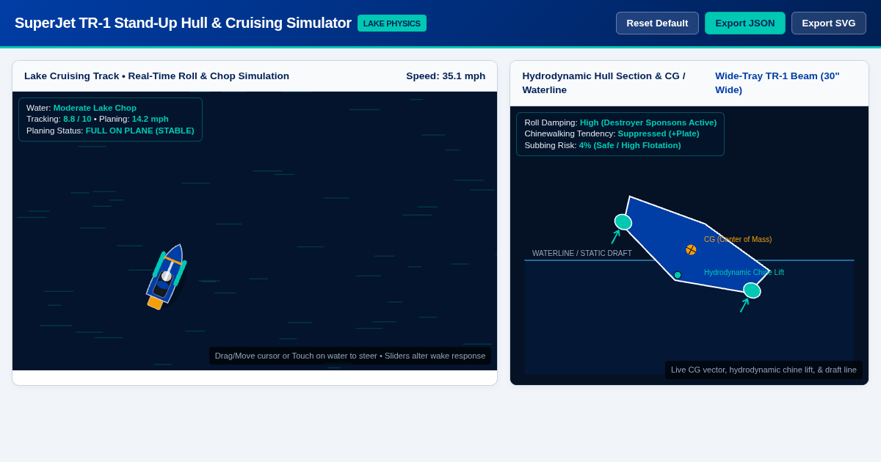Click the lift arrow beside the upper-left sponson
The image size is (881, 462).
point(615,237)
